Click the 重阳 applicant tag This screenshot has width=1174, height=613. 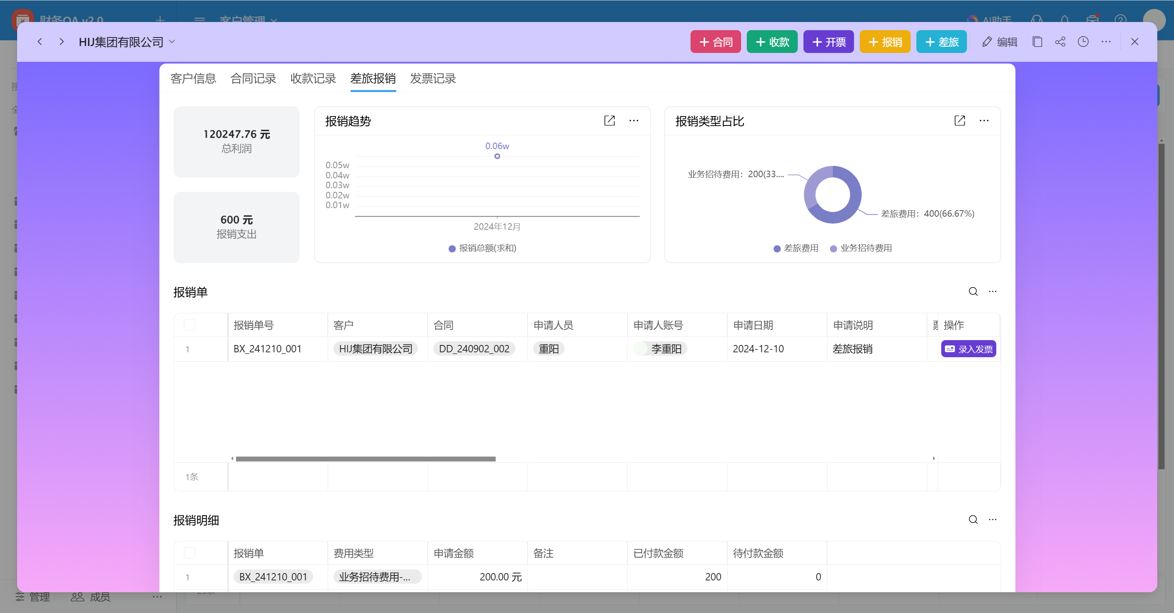tap(549, 349)
